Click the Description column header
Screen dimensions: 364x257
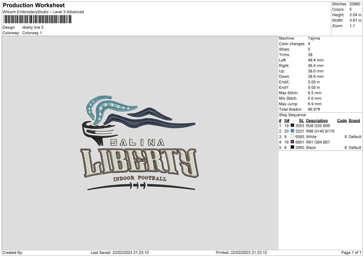point(317,121)
